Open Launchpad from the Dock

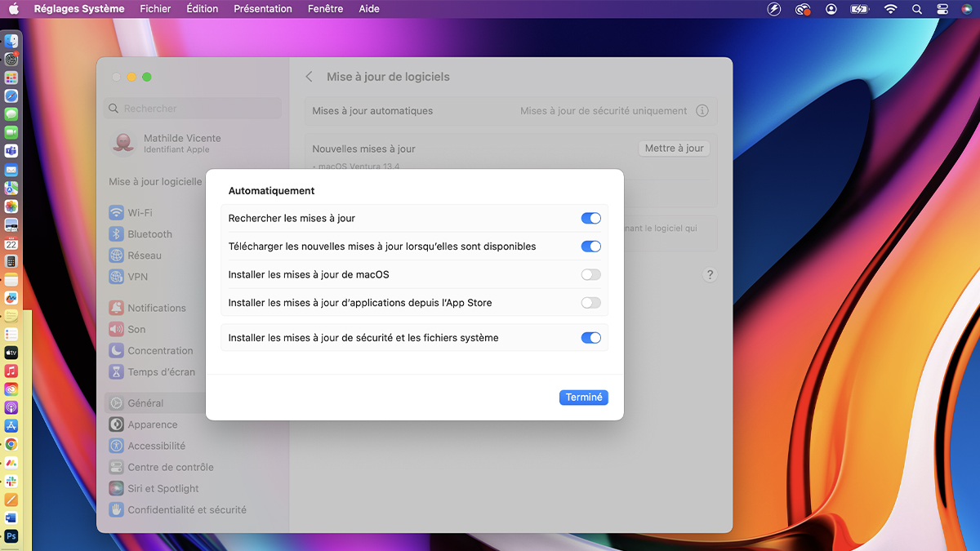tap(11, 78)
